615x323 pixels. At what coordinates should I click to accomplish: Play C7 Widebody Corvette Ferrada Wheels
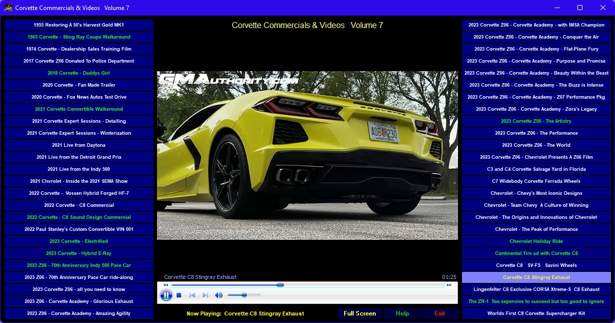click(536, 181)
